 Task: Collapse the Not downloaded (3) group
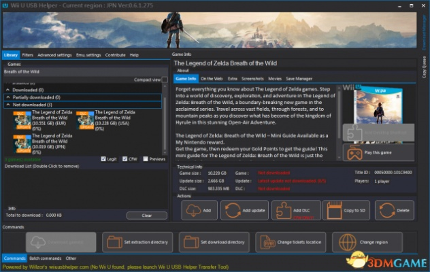(8, 105)
